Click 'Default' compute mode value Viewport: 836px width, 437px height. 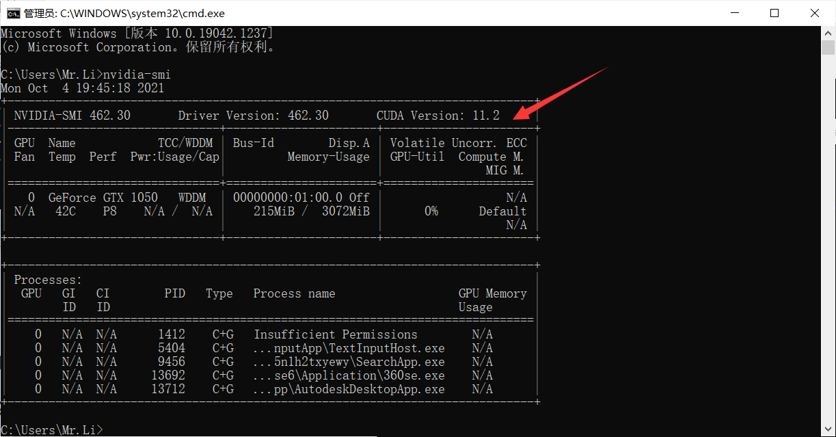click(x=503, y=211)
